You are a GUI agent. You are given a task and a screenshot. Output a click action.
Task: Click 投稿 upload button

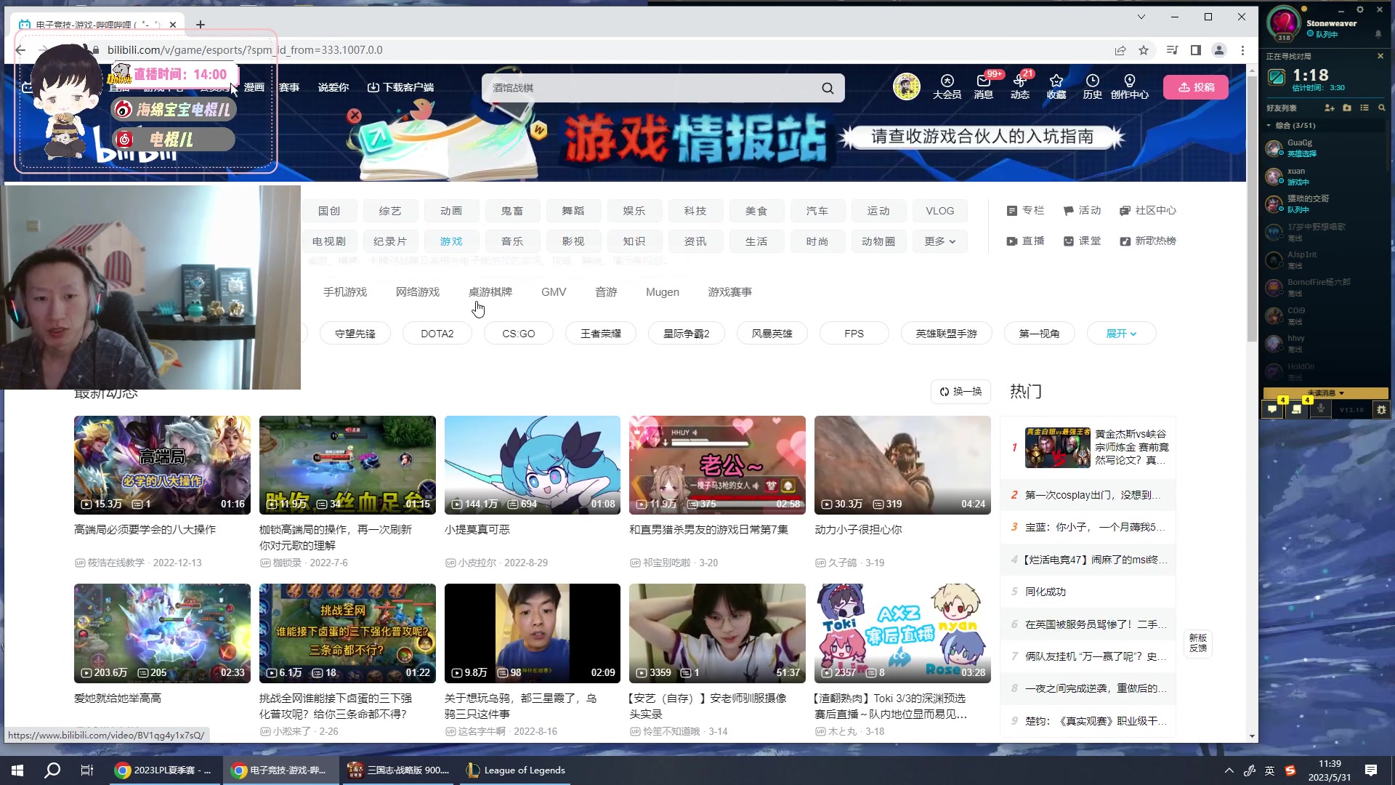(1196, 87)
